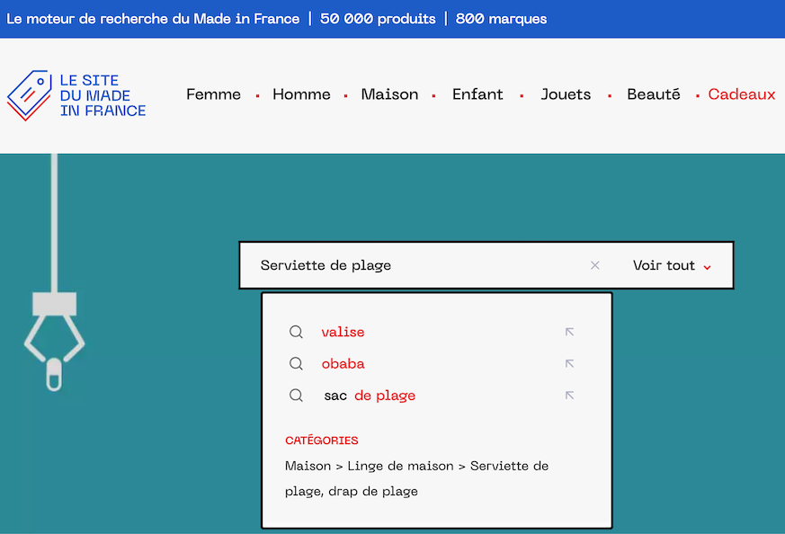Image resolution: width=785 pixels, height=534 pixels.
Task: Open the Jouets category
Action: tap(566, 94)
